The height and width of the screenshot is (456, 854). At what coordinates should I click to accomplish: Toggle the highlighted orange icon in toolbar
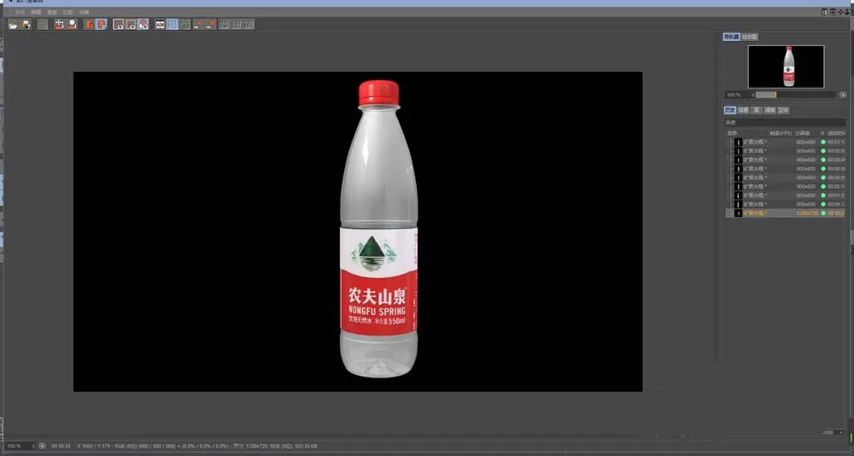click(102, 24)
